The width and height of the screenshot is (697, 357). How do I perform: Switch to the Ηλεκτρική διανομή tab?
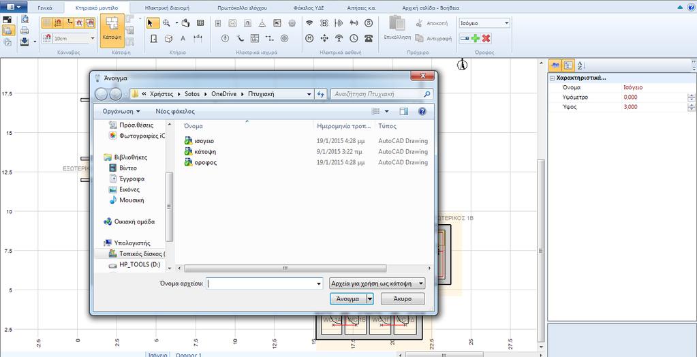click(168, 8)
